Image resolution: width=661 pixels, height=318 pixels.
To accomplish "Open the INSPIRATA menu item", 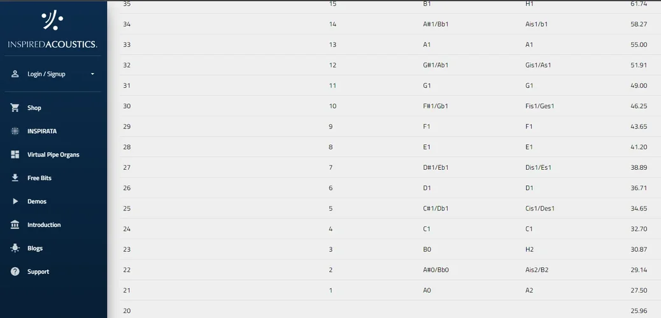I will 42,132.
